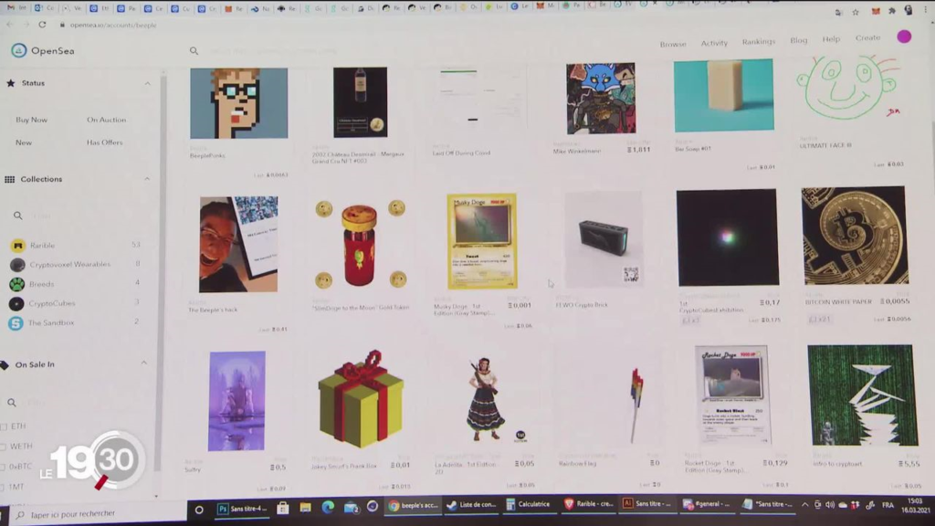The image size is (935, 526).
Task: Open the BITCOIN WHITE PAPER thumbnail
Action: [x=854, y=236]
